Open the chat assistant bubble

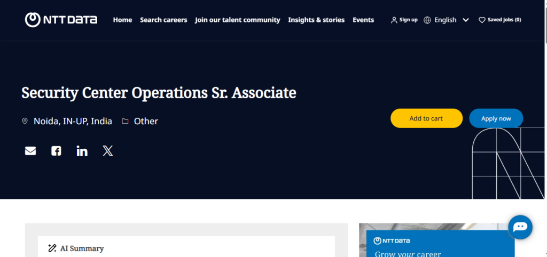(520, 227)
